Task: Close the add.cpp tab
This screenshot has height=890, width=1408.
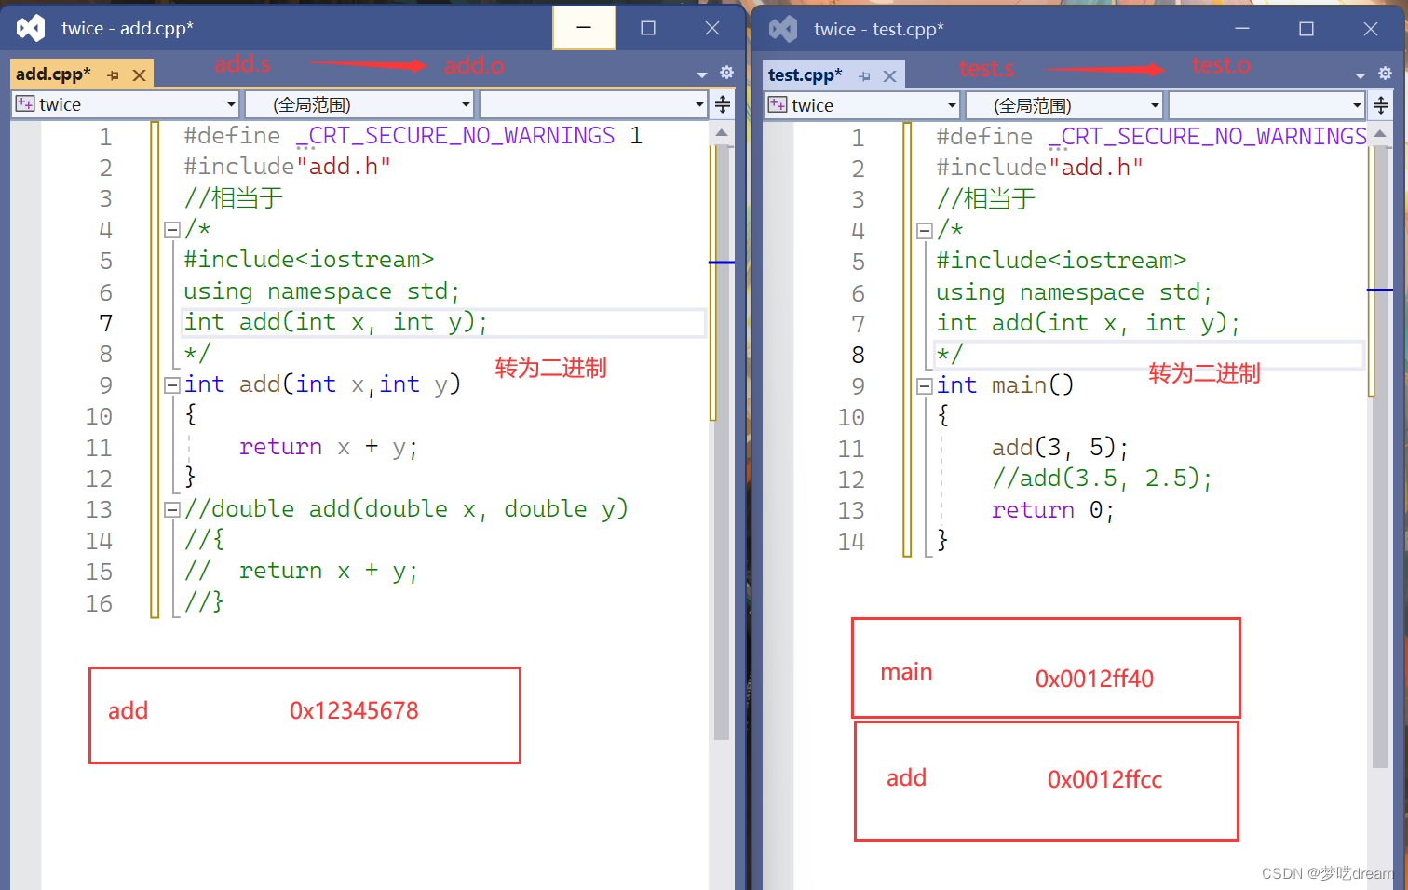Action: coord(139,75)
